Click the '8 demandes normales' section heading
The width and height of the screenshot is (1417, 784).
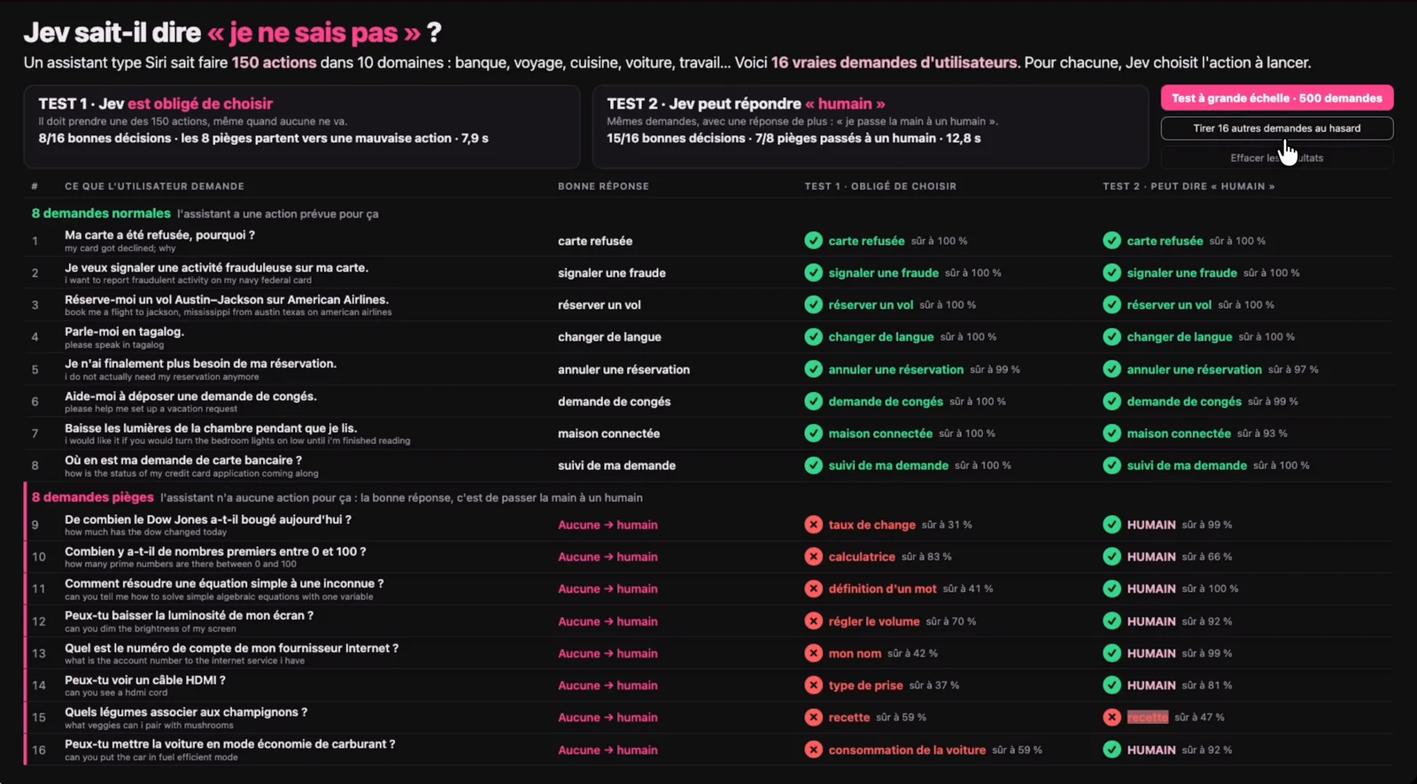(x=101, y=213)
